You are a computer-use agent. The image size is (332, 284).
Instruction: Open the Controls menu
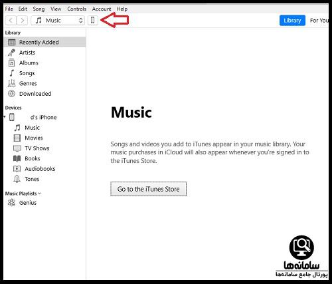tap(77, 9)
